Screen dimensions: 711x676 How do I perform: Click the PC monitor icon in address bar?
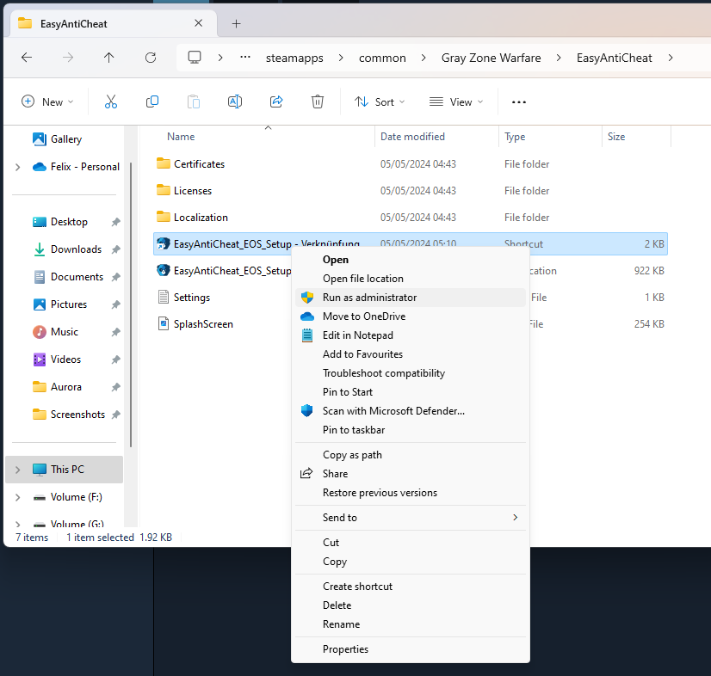click(195, 58)
